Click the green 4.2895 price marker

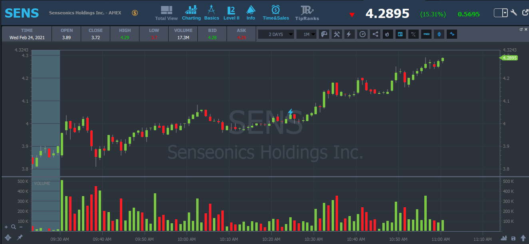click(509, 58)
